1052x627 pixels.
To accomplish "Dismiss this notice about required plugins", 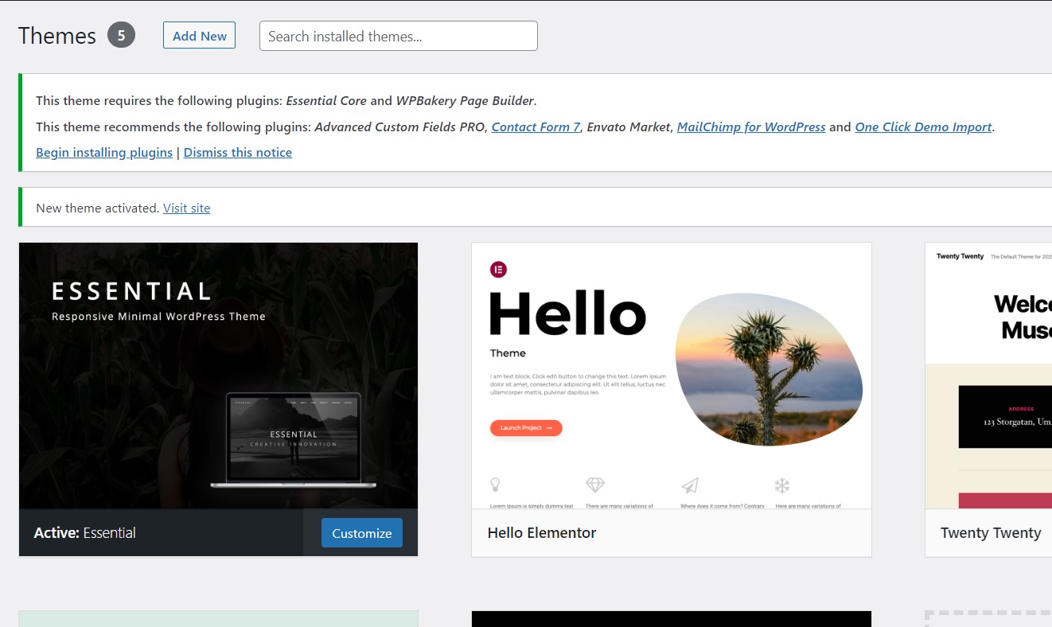I will tap(237, 152).
